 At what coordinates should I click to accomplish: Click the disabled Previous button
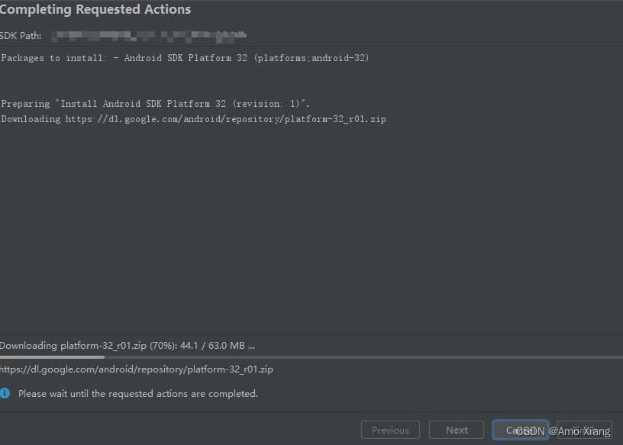pos(390,430)
